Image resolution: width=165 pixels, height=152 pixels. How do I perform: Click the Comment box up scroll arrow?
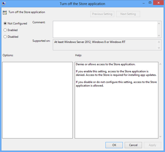(x=159, y=24)
